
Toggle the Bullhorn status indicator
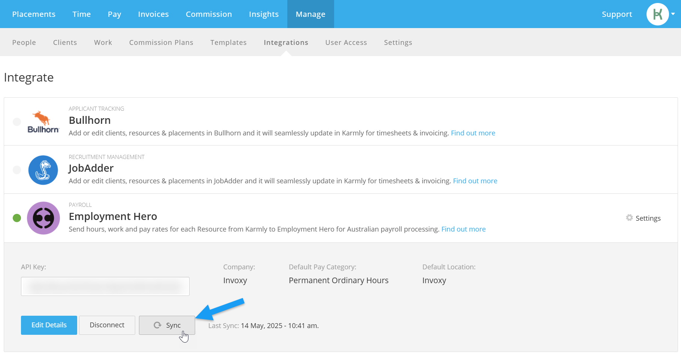tap(17, 122)
